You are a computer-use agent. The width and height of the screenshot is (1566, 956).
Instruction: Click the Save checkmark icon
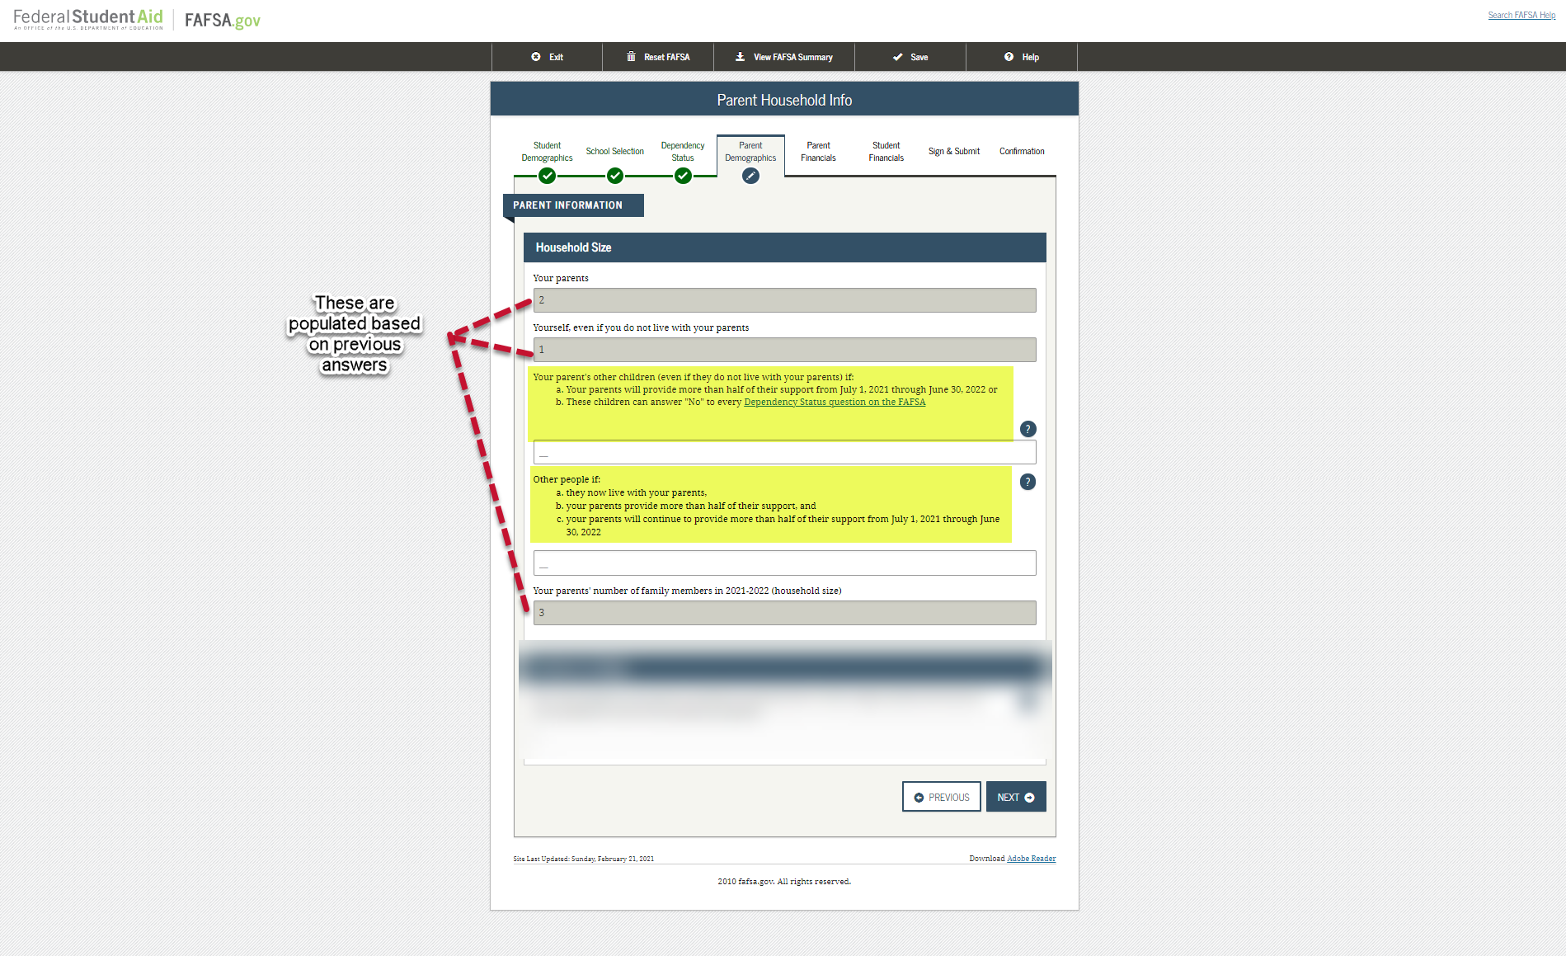898,57
